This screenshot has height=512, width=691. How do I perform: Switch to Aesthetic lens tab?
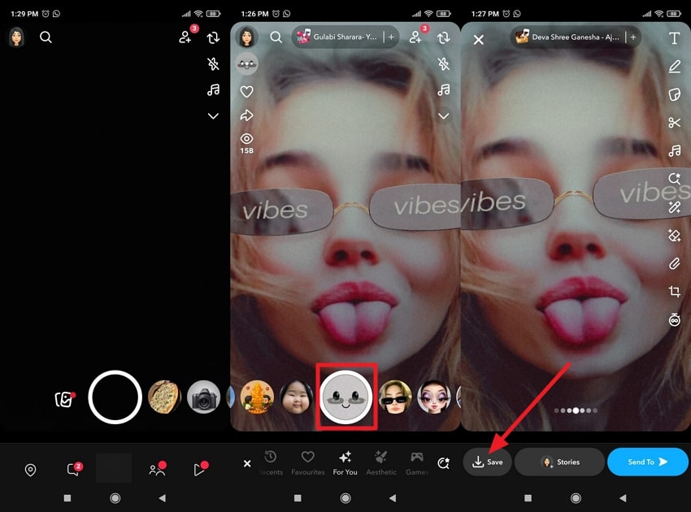tap(381, 462)
